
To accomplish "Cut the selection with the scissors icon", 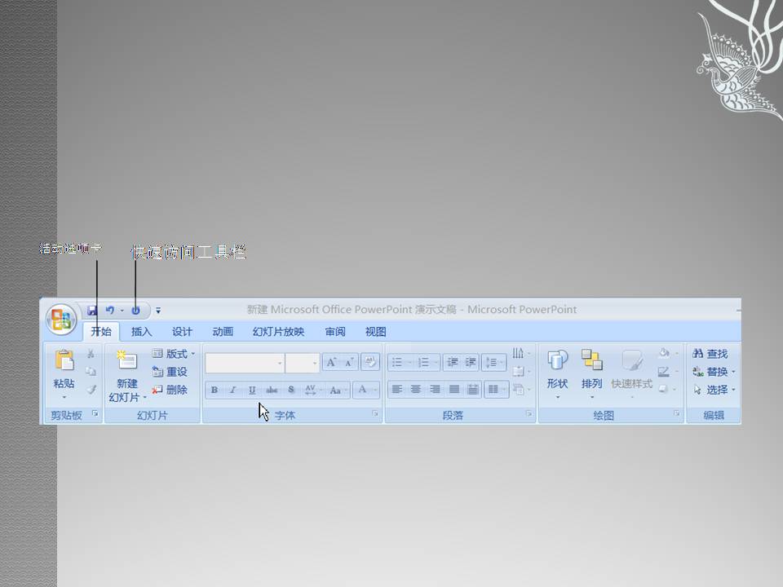I will pyautogui.click(x=91, y=354).
